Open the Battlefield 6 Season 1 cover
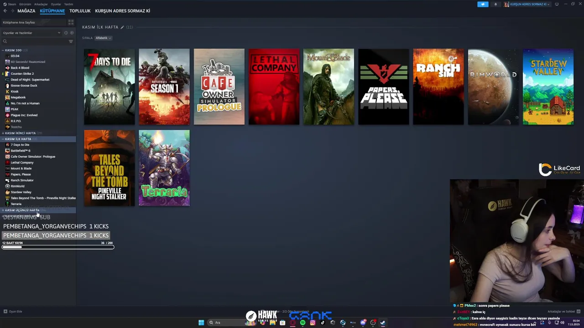The width and height of the screenshot is (584, 328). coord(164,87)
